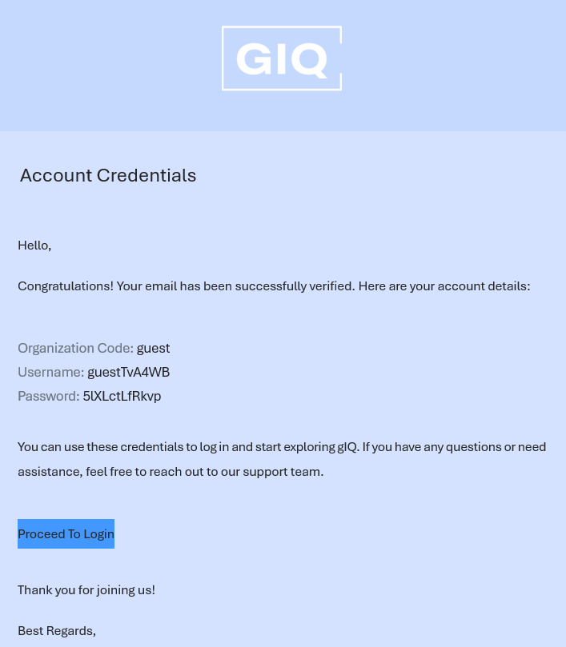The height and width of the screenshot is (647, 566).
Task: Click the Best Regards sign-off
Action: coord(57,631)
